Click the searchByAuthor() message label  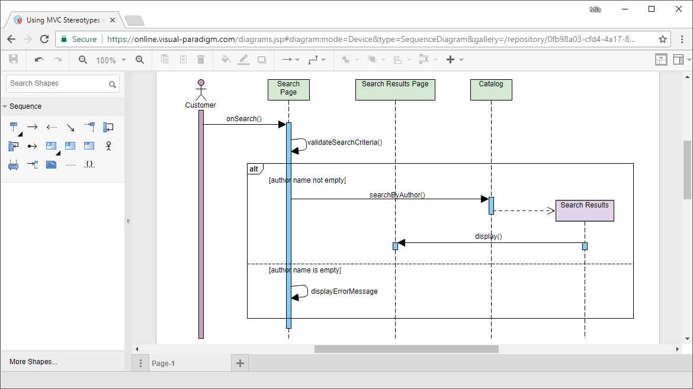397,195
